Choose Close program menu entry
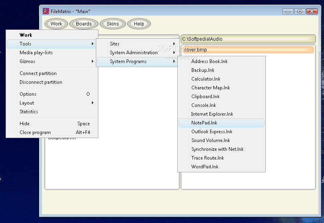 pos(52,132)
